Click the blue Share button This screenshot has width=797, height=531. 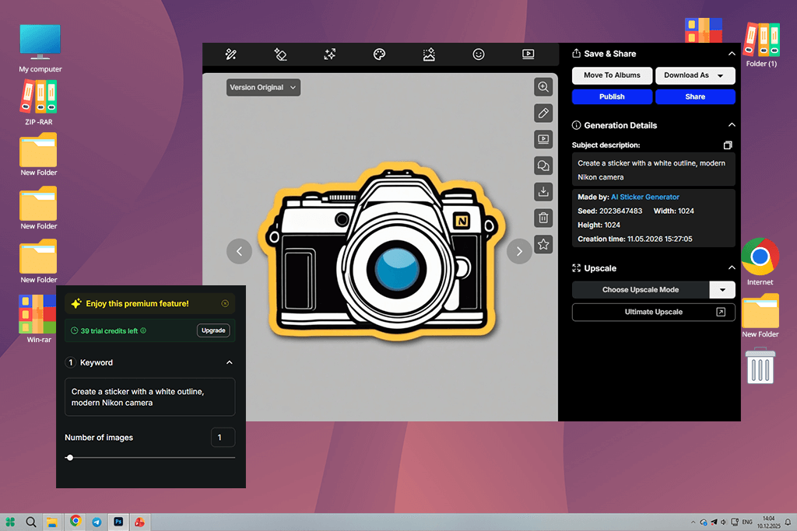click(695, 96)
